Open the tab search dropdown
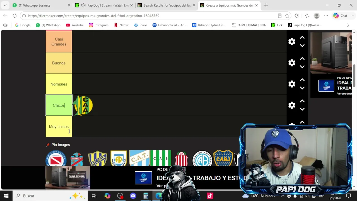The height and width of the screenshot is (201, 357). click(x=5, y=5)
